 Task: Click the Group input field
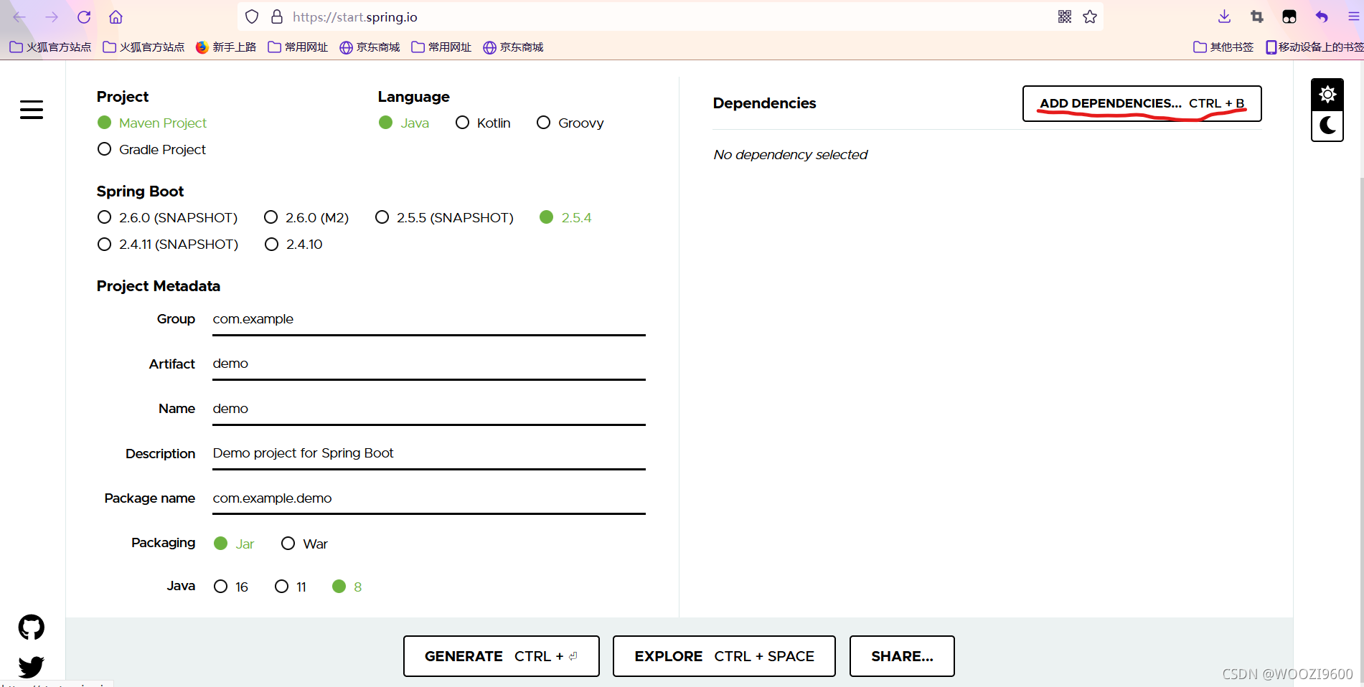pos(429,319)
